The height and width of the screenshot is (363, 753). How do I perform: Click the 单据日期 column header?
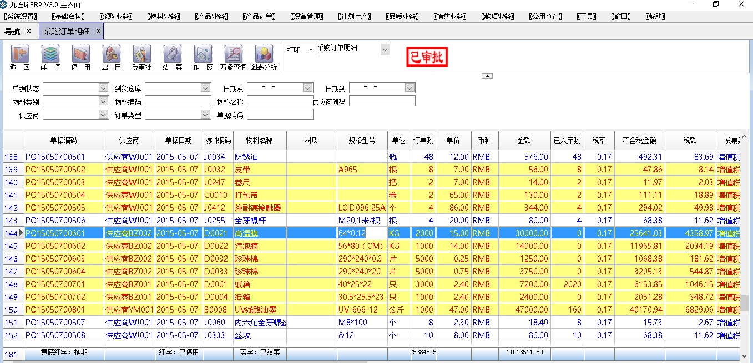pyautogui.click(x=178, y=141)
